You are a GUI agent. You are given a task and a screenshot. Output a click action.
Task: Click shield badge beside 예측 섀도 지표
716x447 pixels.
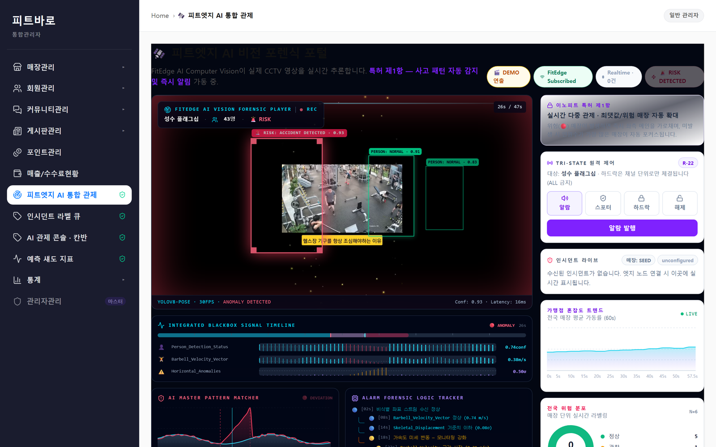click(x=122, y=259)
